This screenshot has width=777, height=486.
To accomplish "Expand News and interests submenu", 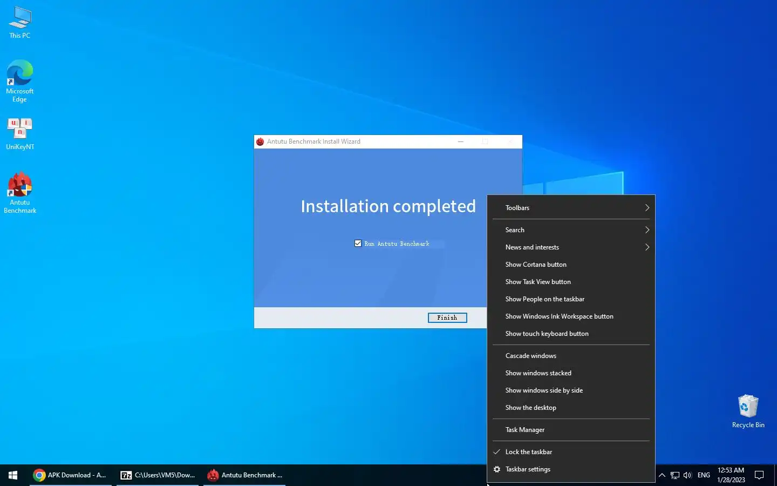I will pyautogui.click(x=571, y=247).
